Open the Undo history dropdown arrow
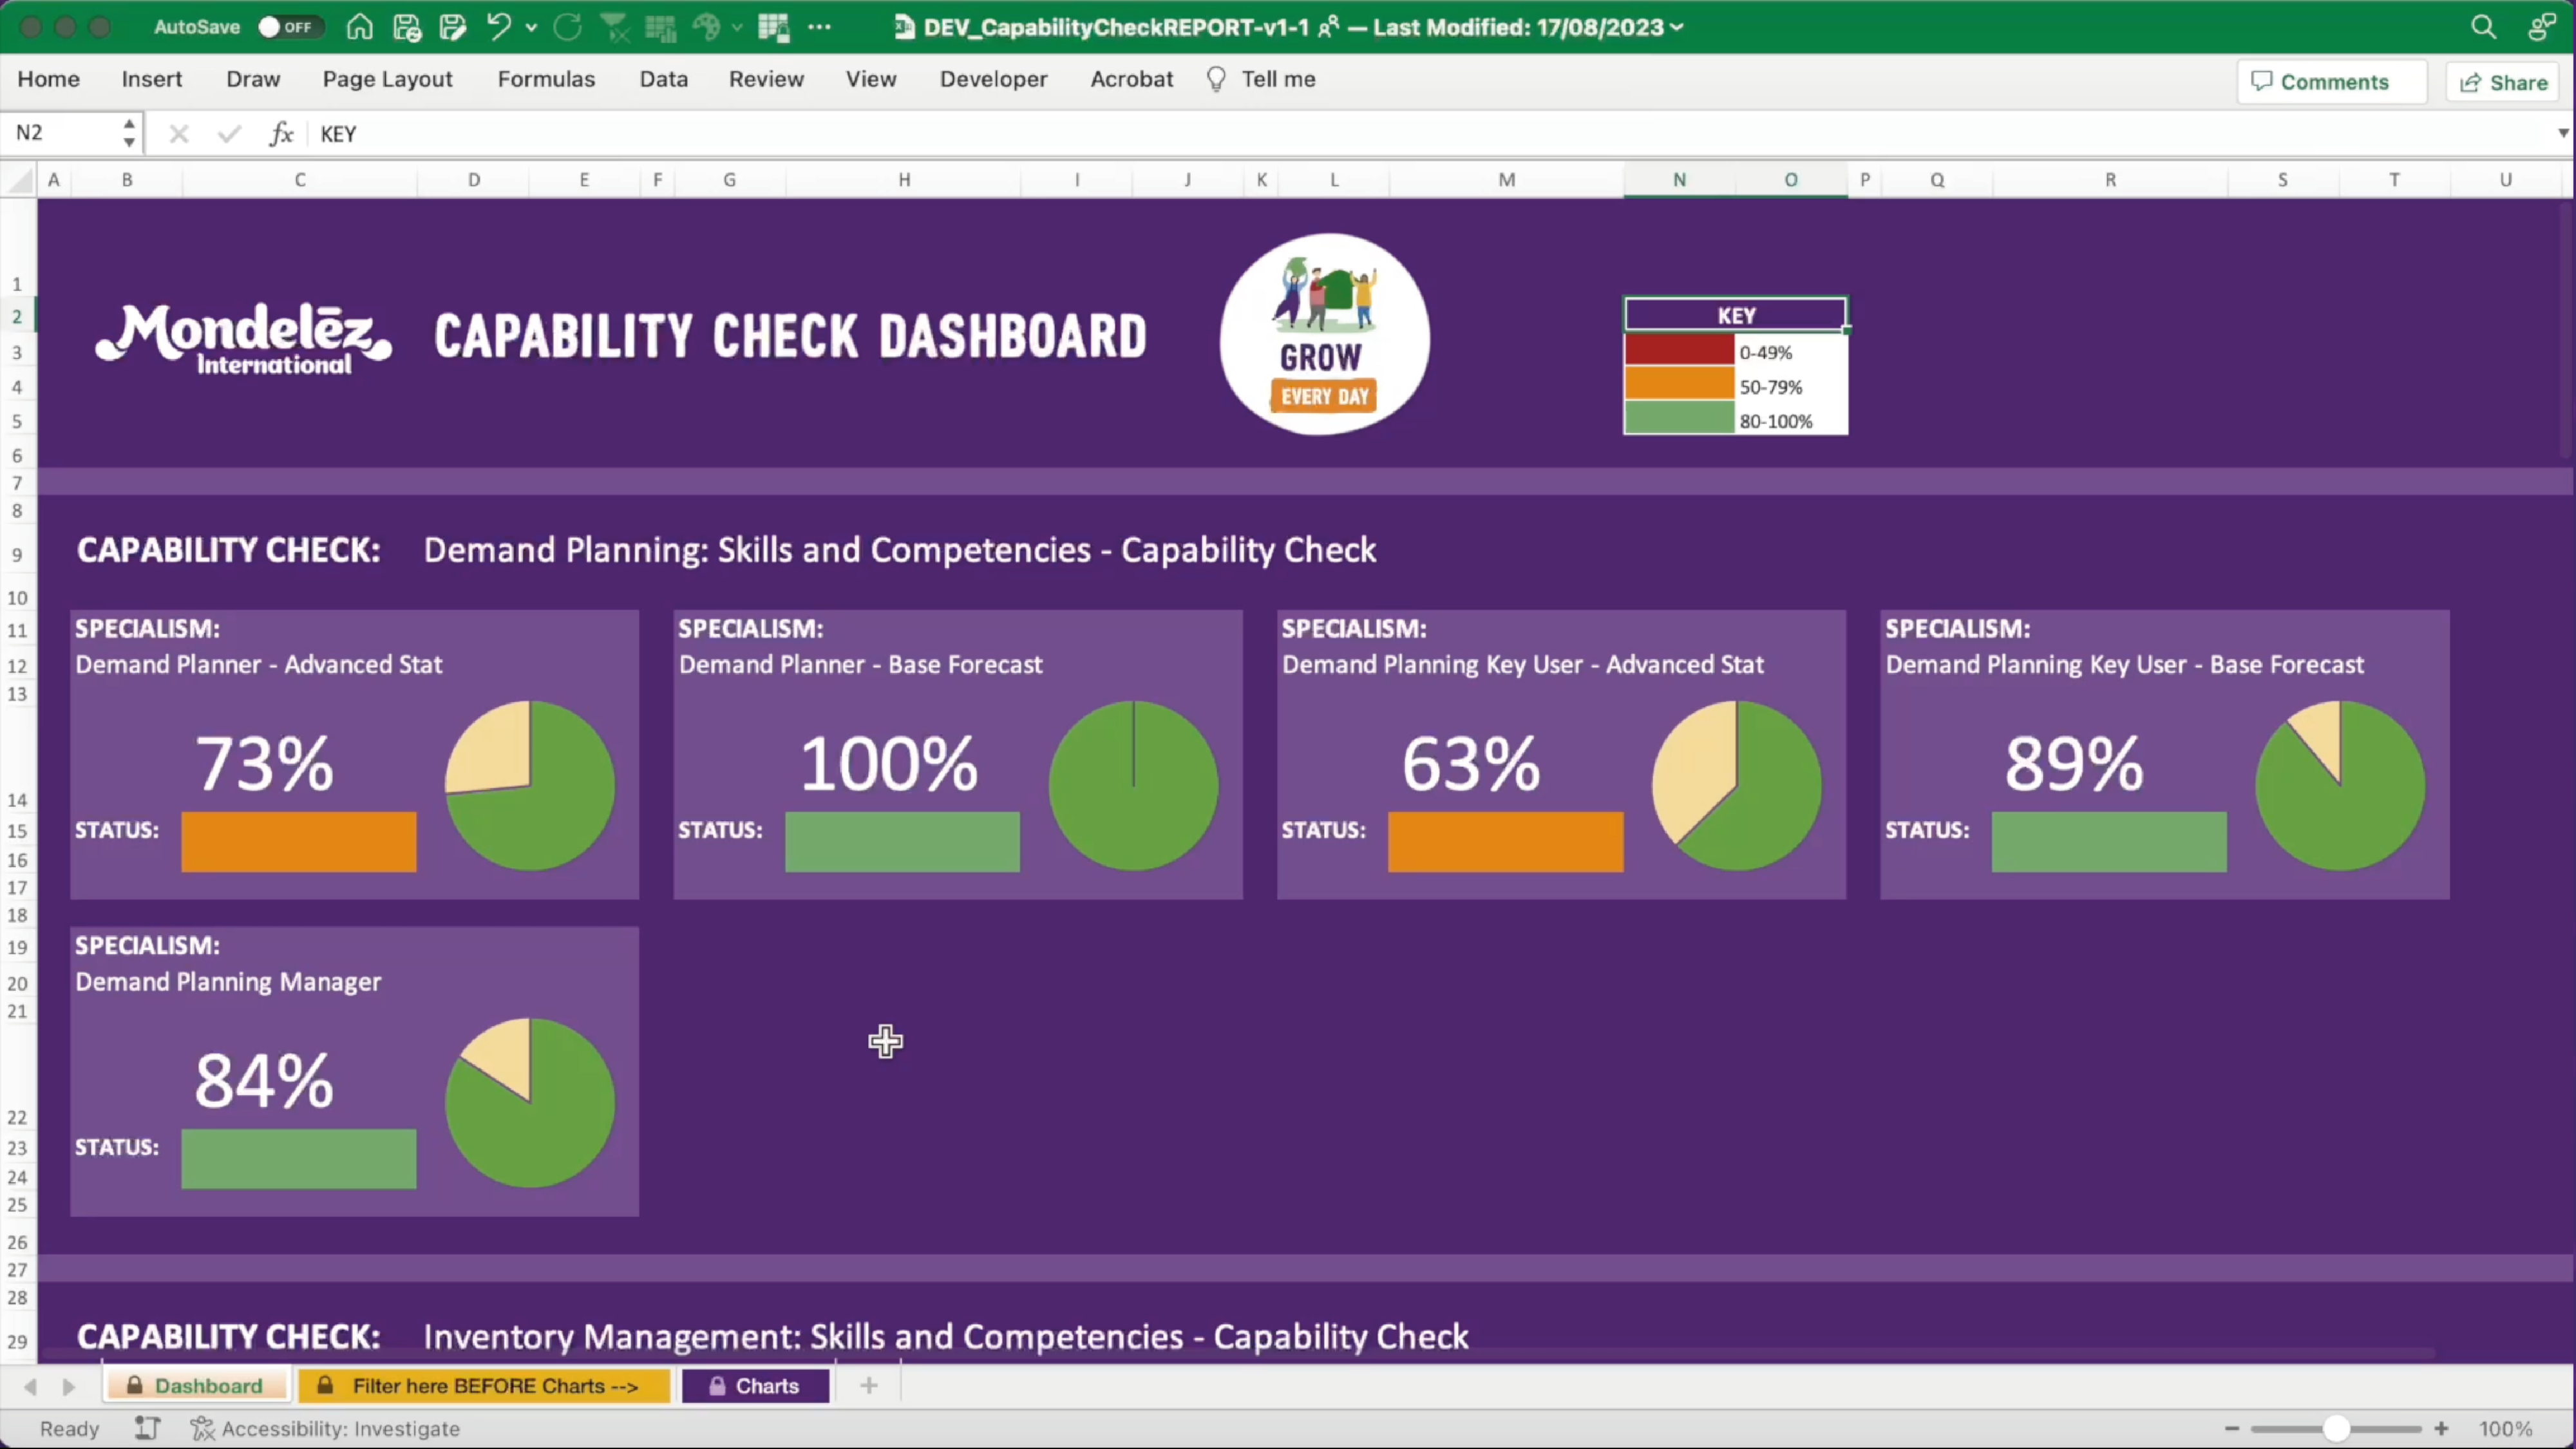Viewport: 2576px width, 1449px height. (x=531, y=27)
